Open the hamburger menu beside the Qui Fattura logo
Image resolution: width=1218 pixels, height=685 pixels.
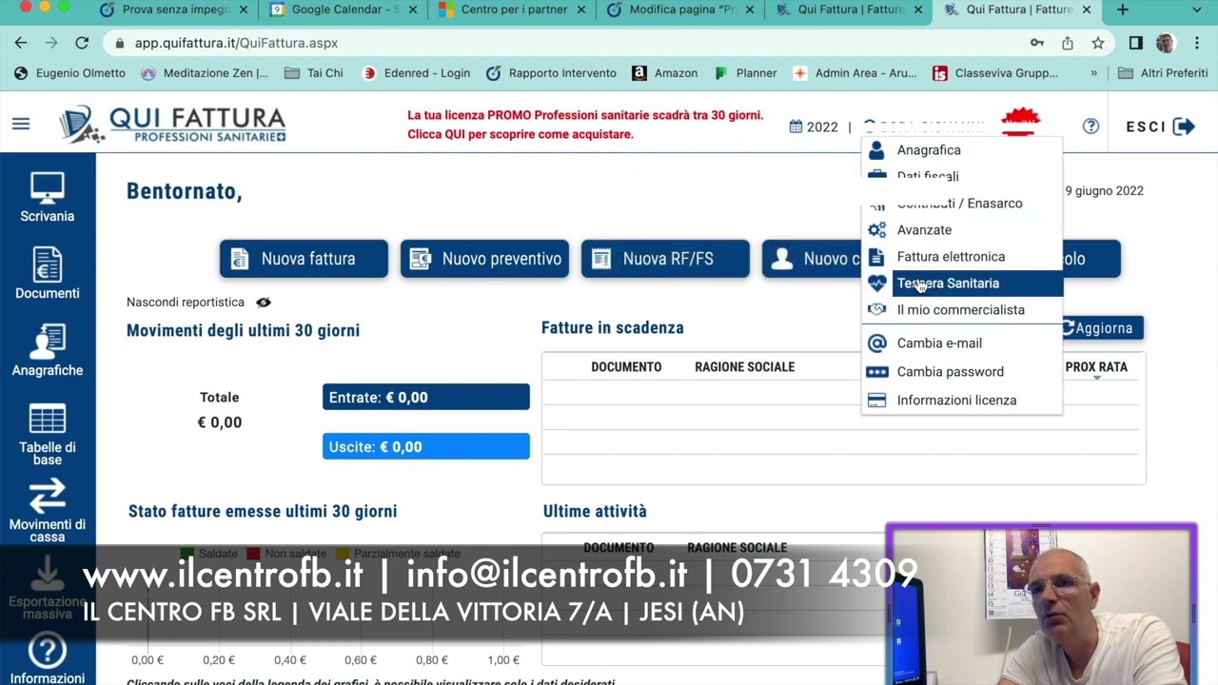pyautogui.click(x=21, y=124)
